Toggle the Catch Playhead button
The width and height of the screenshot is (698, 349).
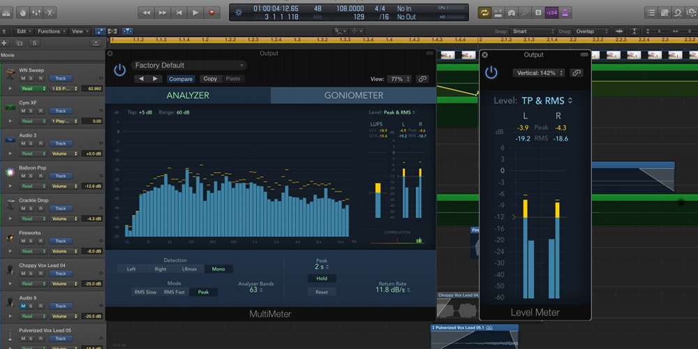click(128, 31)
